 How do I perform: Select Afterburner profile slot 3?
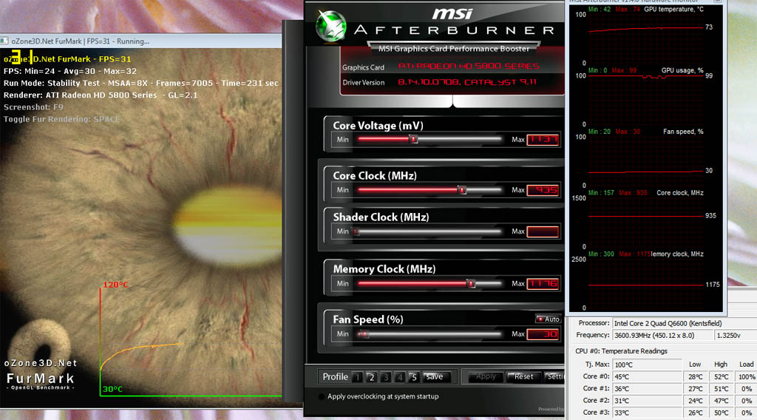(x=385, y=377)
